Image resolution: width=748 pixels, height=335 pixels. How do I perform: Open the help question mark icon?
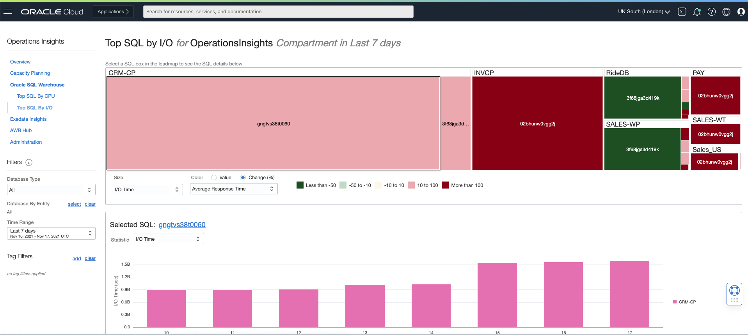click(712, 12)
